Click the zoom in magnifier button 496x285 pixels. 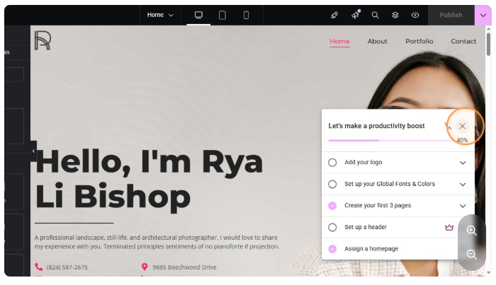point(471,231)
